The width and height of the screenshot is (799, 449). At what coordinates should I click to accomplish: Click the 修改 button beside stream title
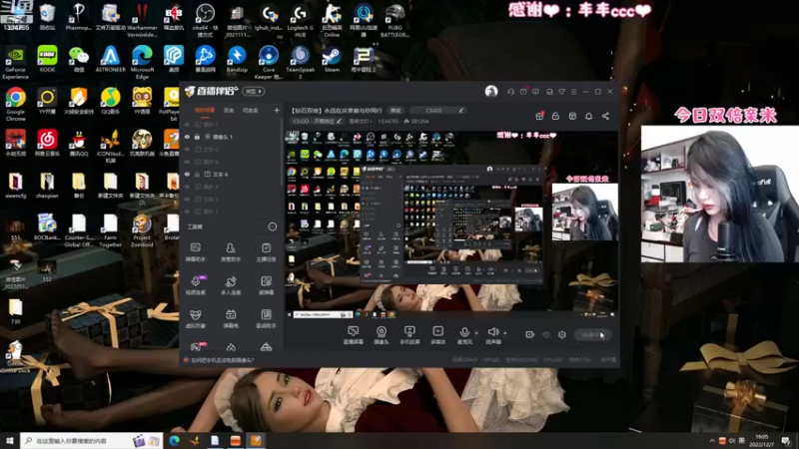tap(396, 110)
